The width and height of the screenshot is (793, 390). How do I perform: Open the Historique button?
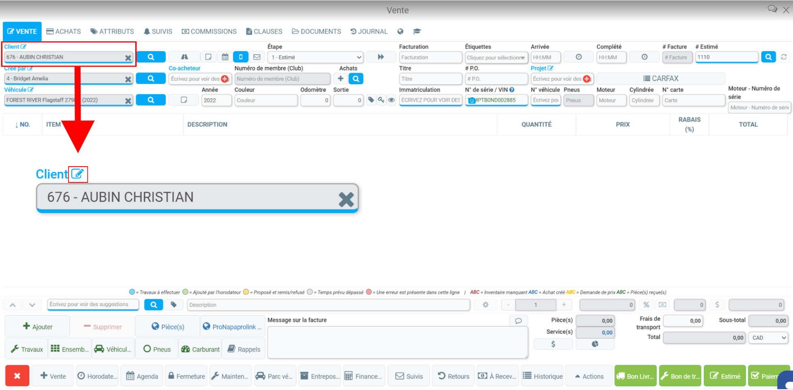[x=542, y=376]
